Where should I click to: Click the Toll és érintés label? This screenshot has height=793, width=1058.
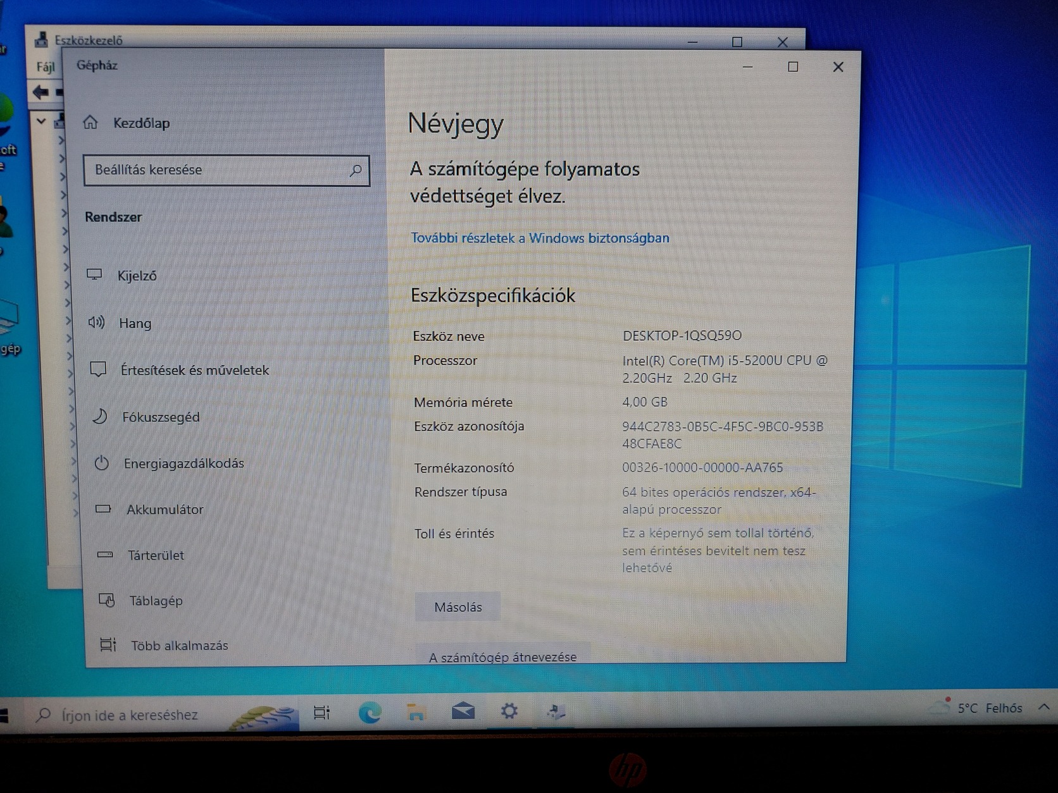[454, 533]
